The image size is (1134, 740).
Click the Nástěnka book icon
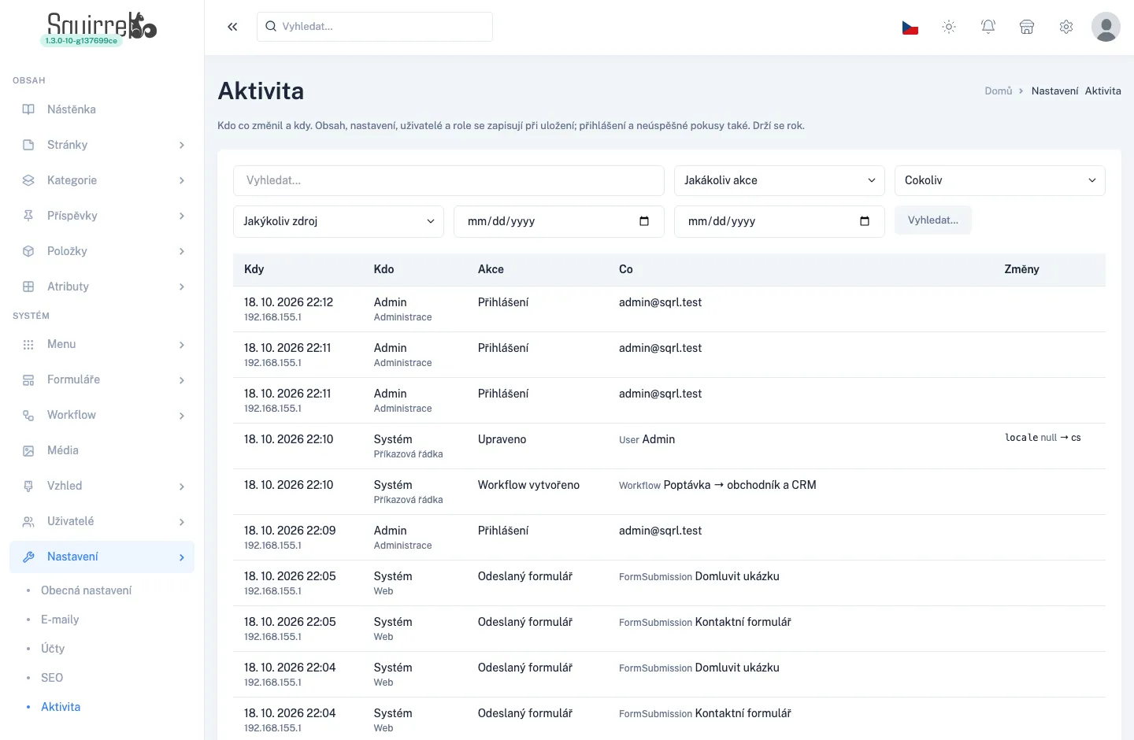click(x=28, y=109)
